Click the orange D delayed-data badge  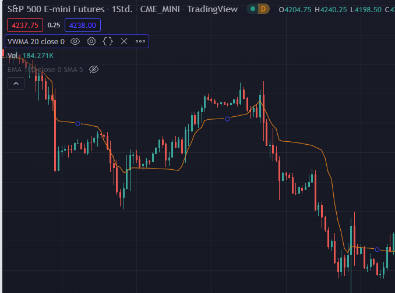[x=263, y=9]
